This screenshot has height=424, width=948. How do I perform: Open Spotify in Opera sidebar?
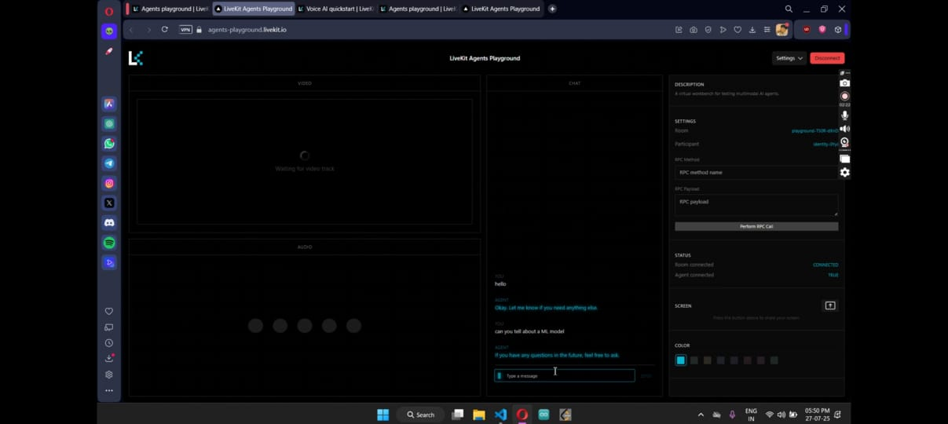coord(109,243)
